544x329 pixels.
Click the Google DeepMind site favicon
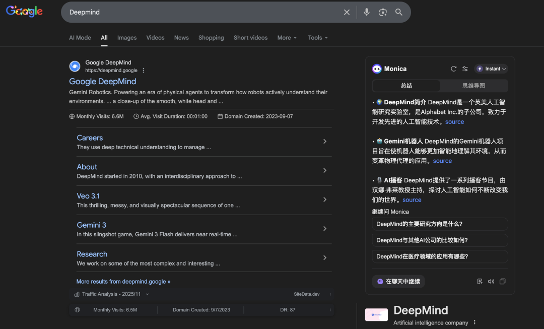[75, 66]
